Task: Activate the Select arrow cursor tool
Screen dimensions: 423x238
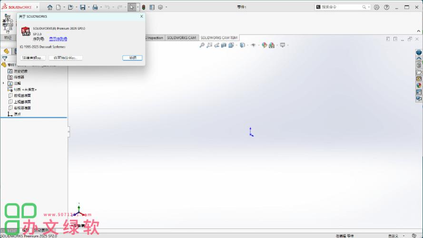Action: pyautogui.click(x=132, y=7)
